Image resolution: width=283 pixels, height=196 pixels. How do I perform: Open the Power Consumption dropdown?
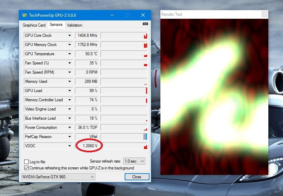click(x=70, y=127)
